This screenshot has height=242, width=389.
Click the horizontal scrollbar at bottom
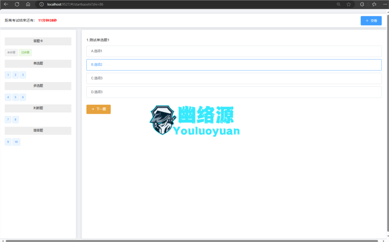191,241
